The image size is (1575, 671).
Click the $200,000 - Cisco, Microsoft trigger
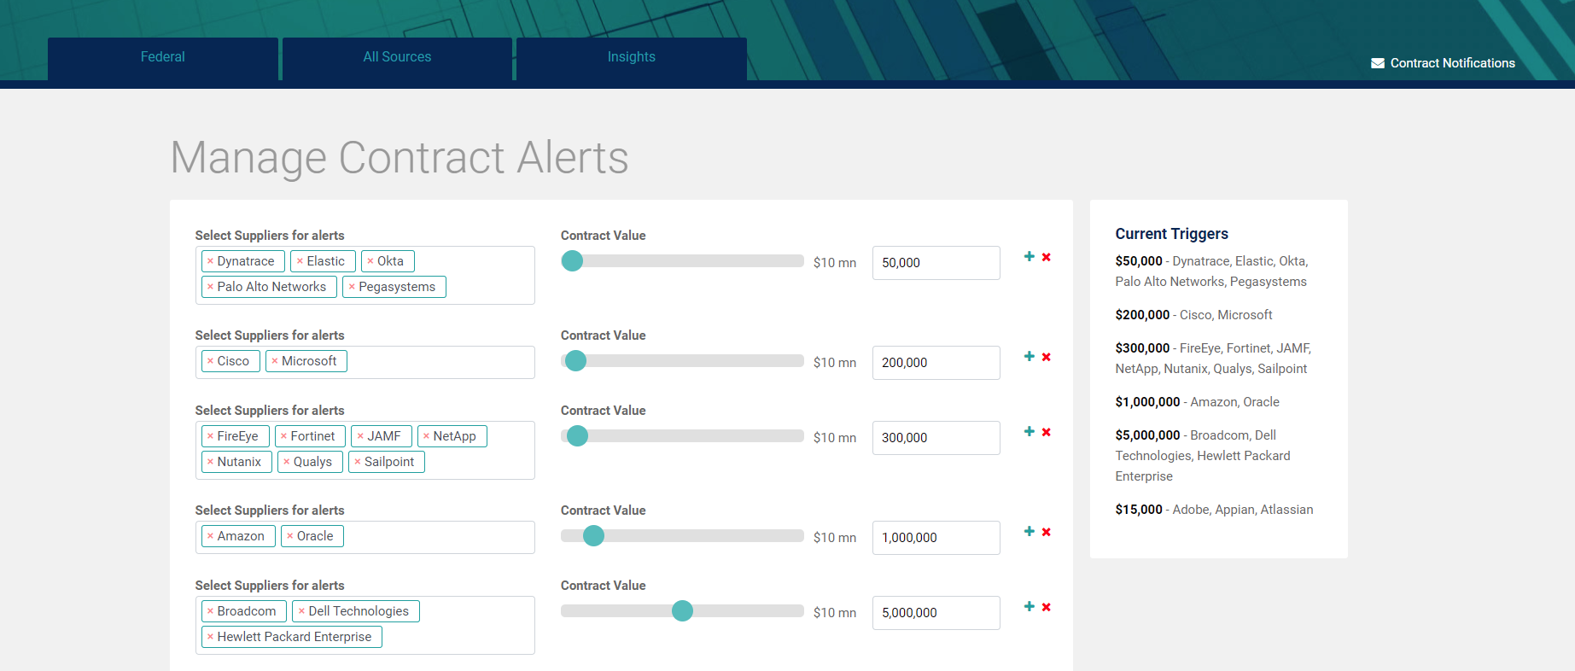click(x=1193, y=315)
